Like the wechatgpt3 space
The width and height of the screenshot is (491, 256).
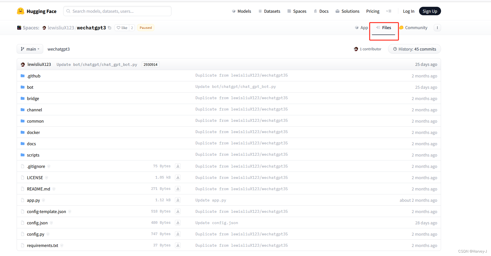click(122, 28)
